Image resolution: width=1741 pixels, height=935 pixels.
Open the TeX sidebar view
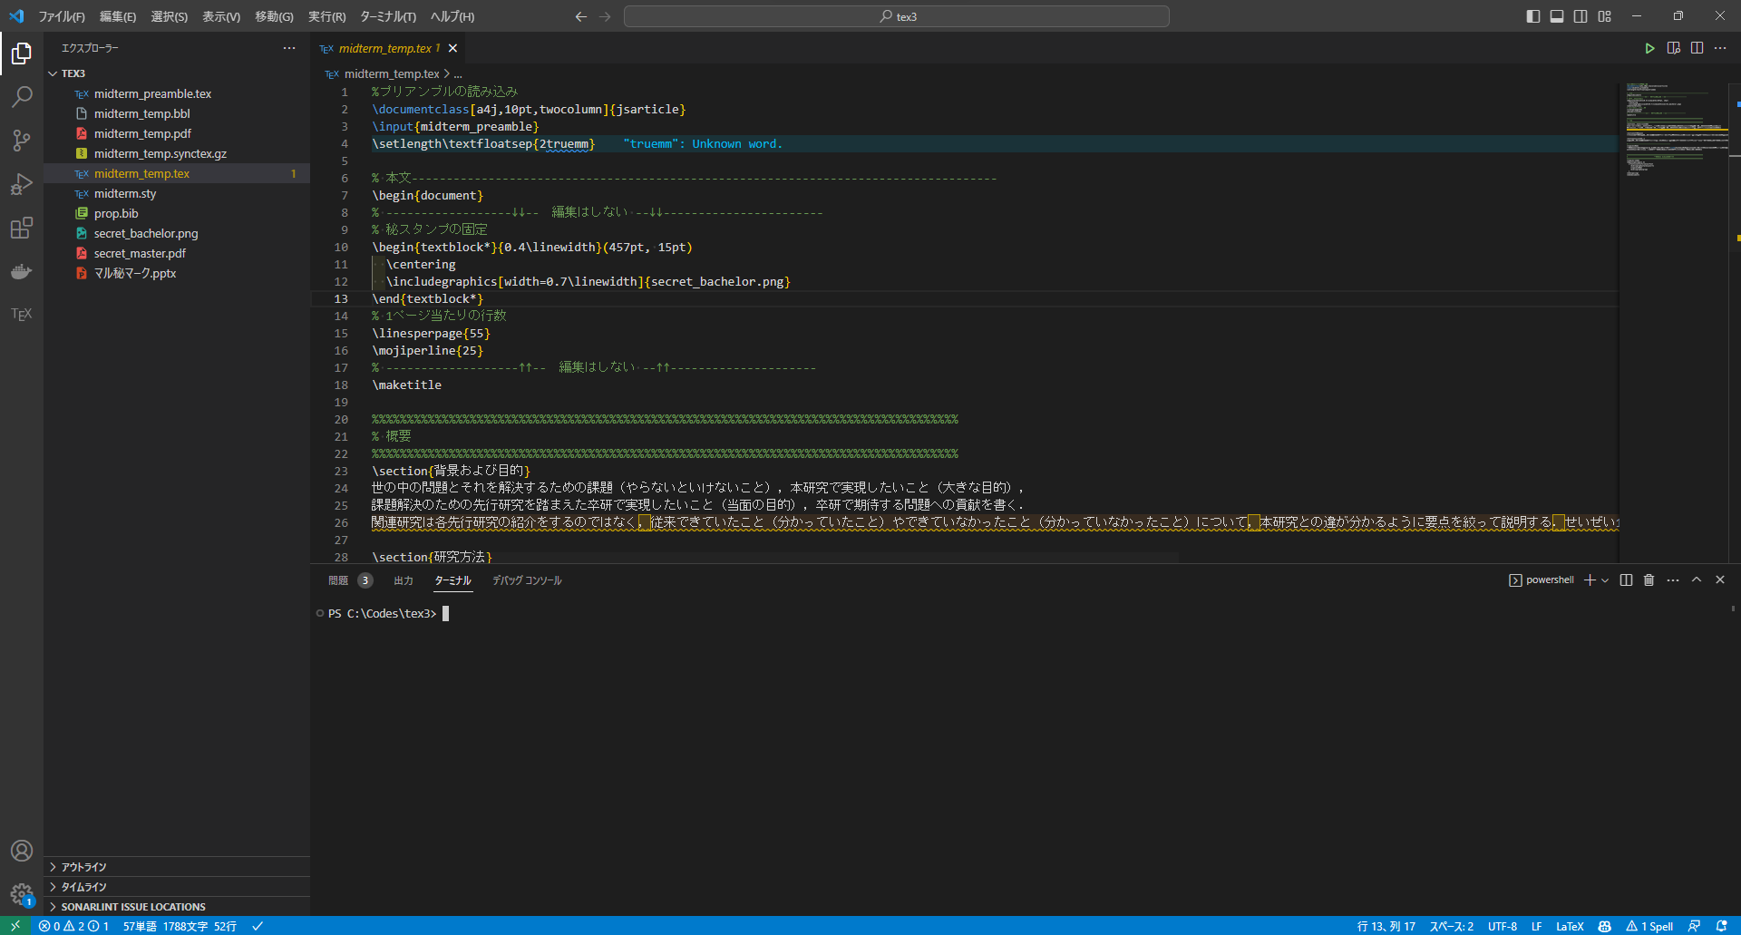pyautogui.click(x=22, y=314)
